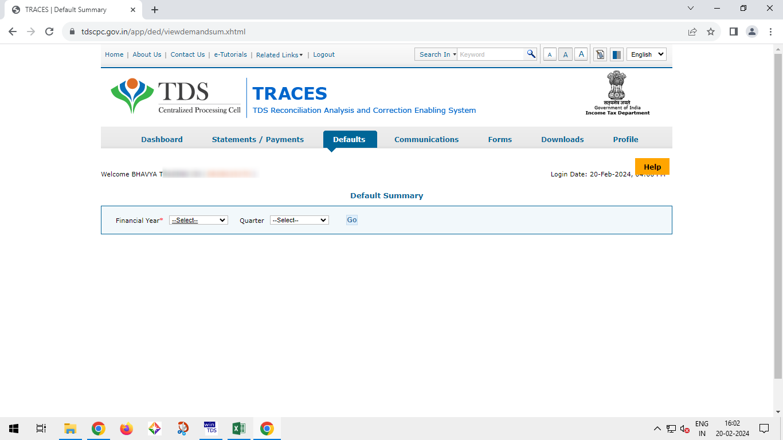Click the Logout link

tap(324, 54)
